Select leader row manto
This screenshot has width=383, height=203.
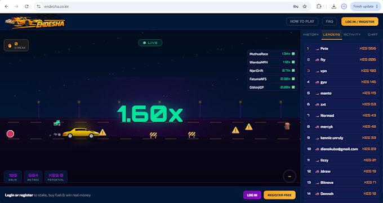tap(341, 93)
